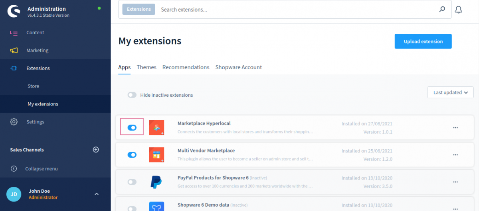Activate Shopware 6 Demo data toggle
Screen dimensions: 479x211
132,208
